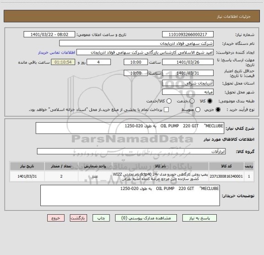This screenshot has width=264, height=255.
Task: Click the گروه کالا field ابزارآلات
Action: coord(131,152)
